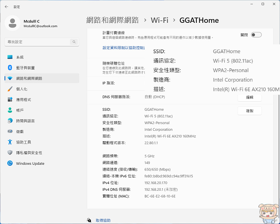Open 時間與語言 settings
This screenshot has height=224, width=280.
[25, 121]
